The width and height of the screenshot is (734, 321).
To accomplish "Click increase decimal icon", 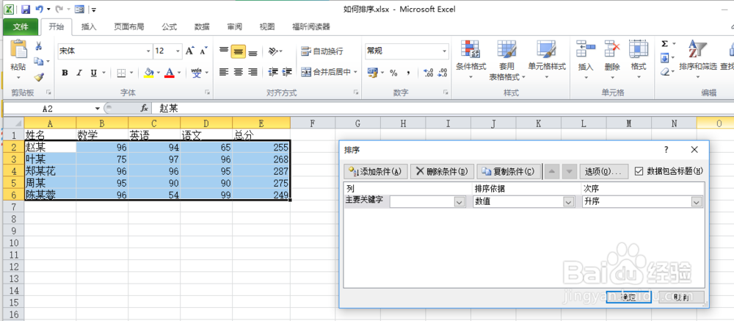I will (x=428, y=73).
